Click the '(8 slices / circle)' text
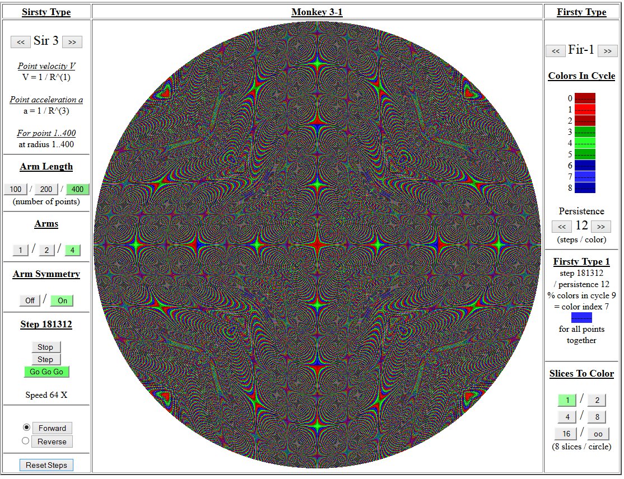This screenshot has width=624, height=479. coord(581,447)
